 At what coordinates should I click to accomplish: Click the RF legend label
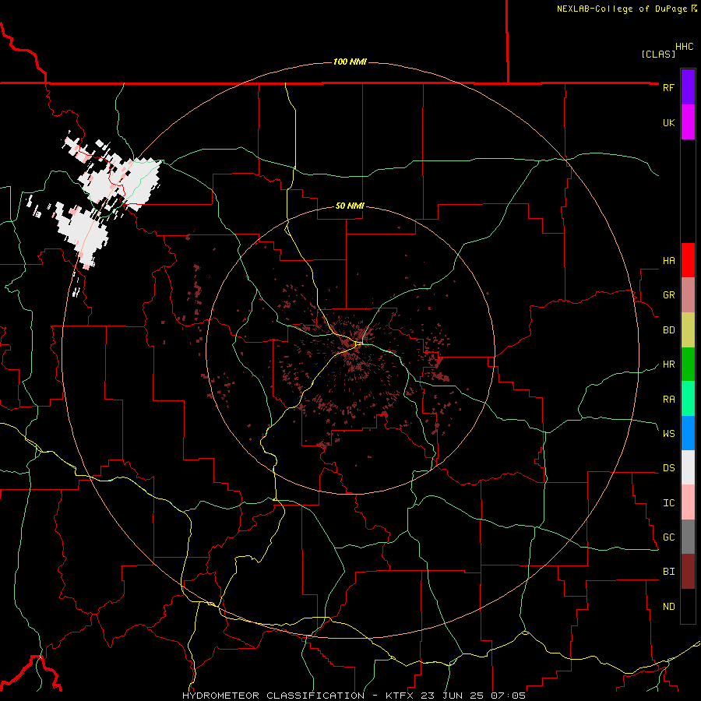668,87
